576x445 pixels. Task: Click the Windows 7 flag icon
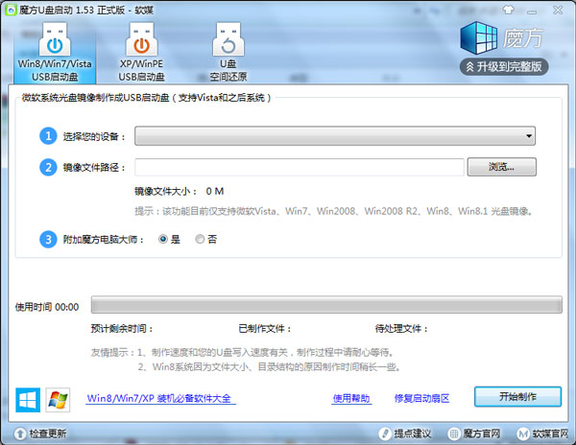point(58,400)
